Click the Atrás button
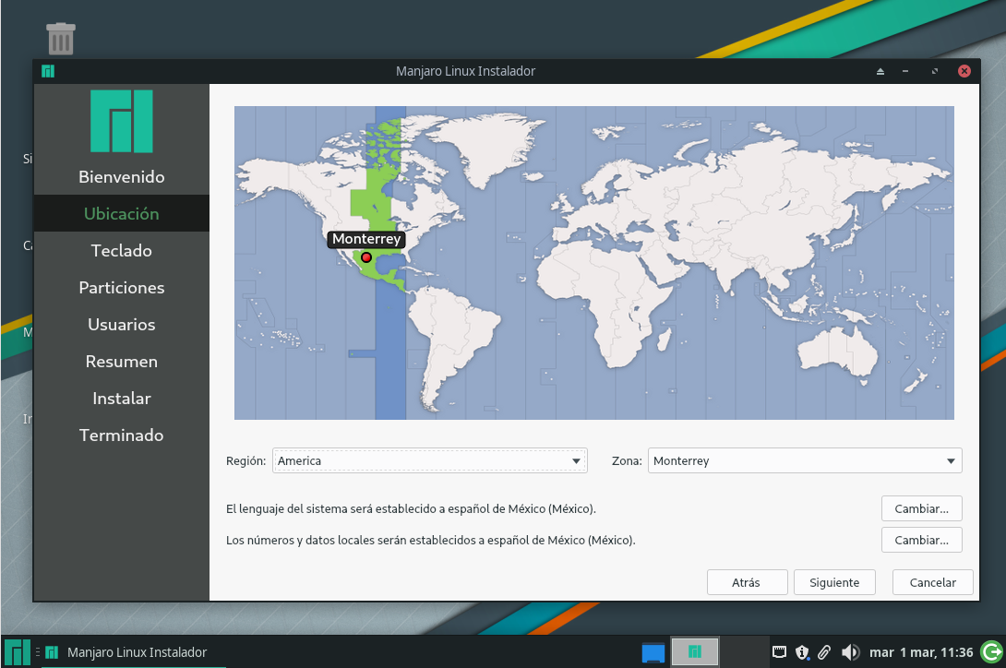The height and width of the screenshot is (668, 1006). [x=747, y=582]
